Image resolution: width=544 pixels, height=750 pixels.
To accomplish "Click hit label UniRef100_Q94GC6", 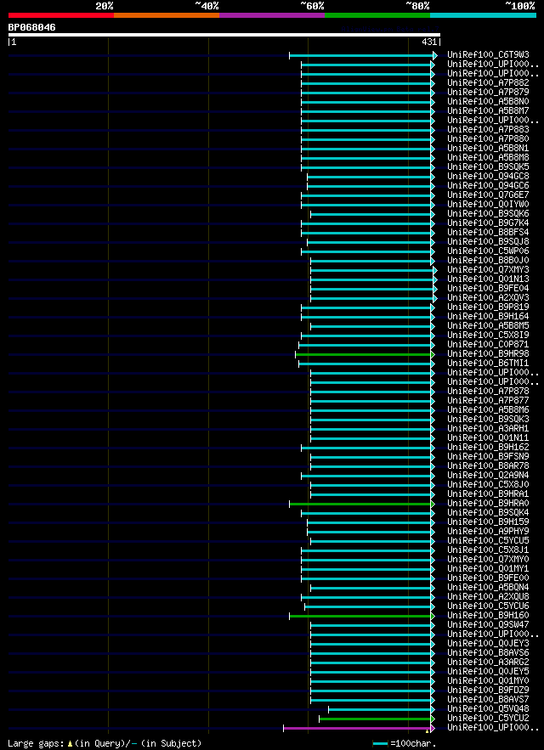I will [488, 186].
